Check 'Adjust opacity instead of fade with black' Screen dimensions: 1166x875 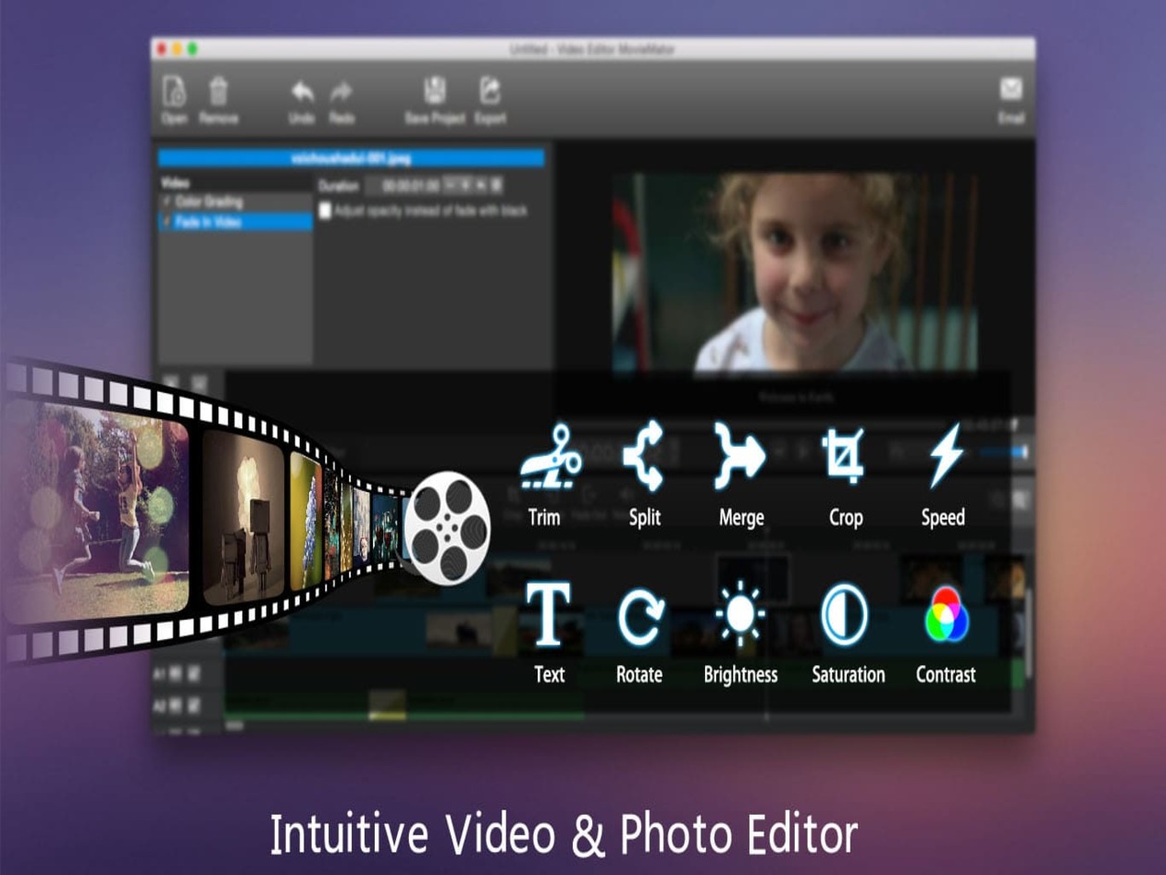click(x=327, y=211)
